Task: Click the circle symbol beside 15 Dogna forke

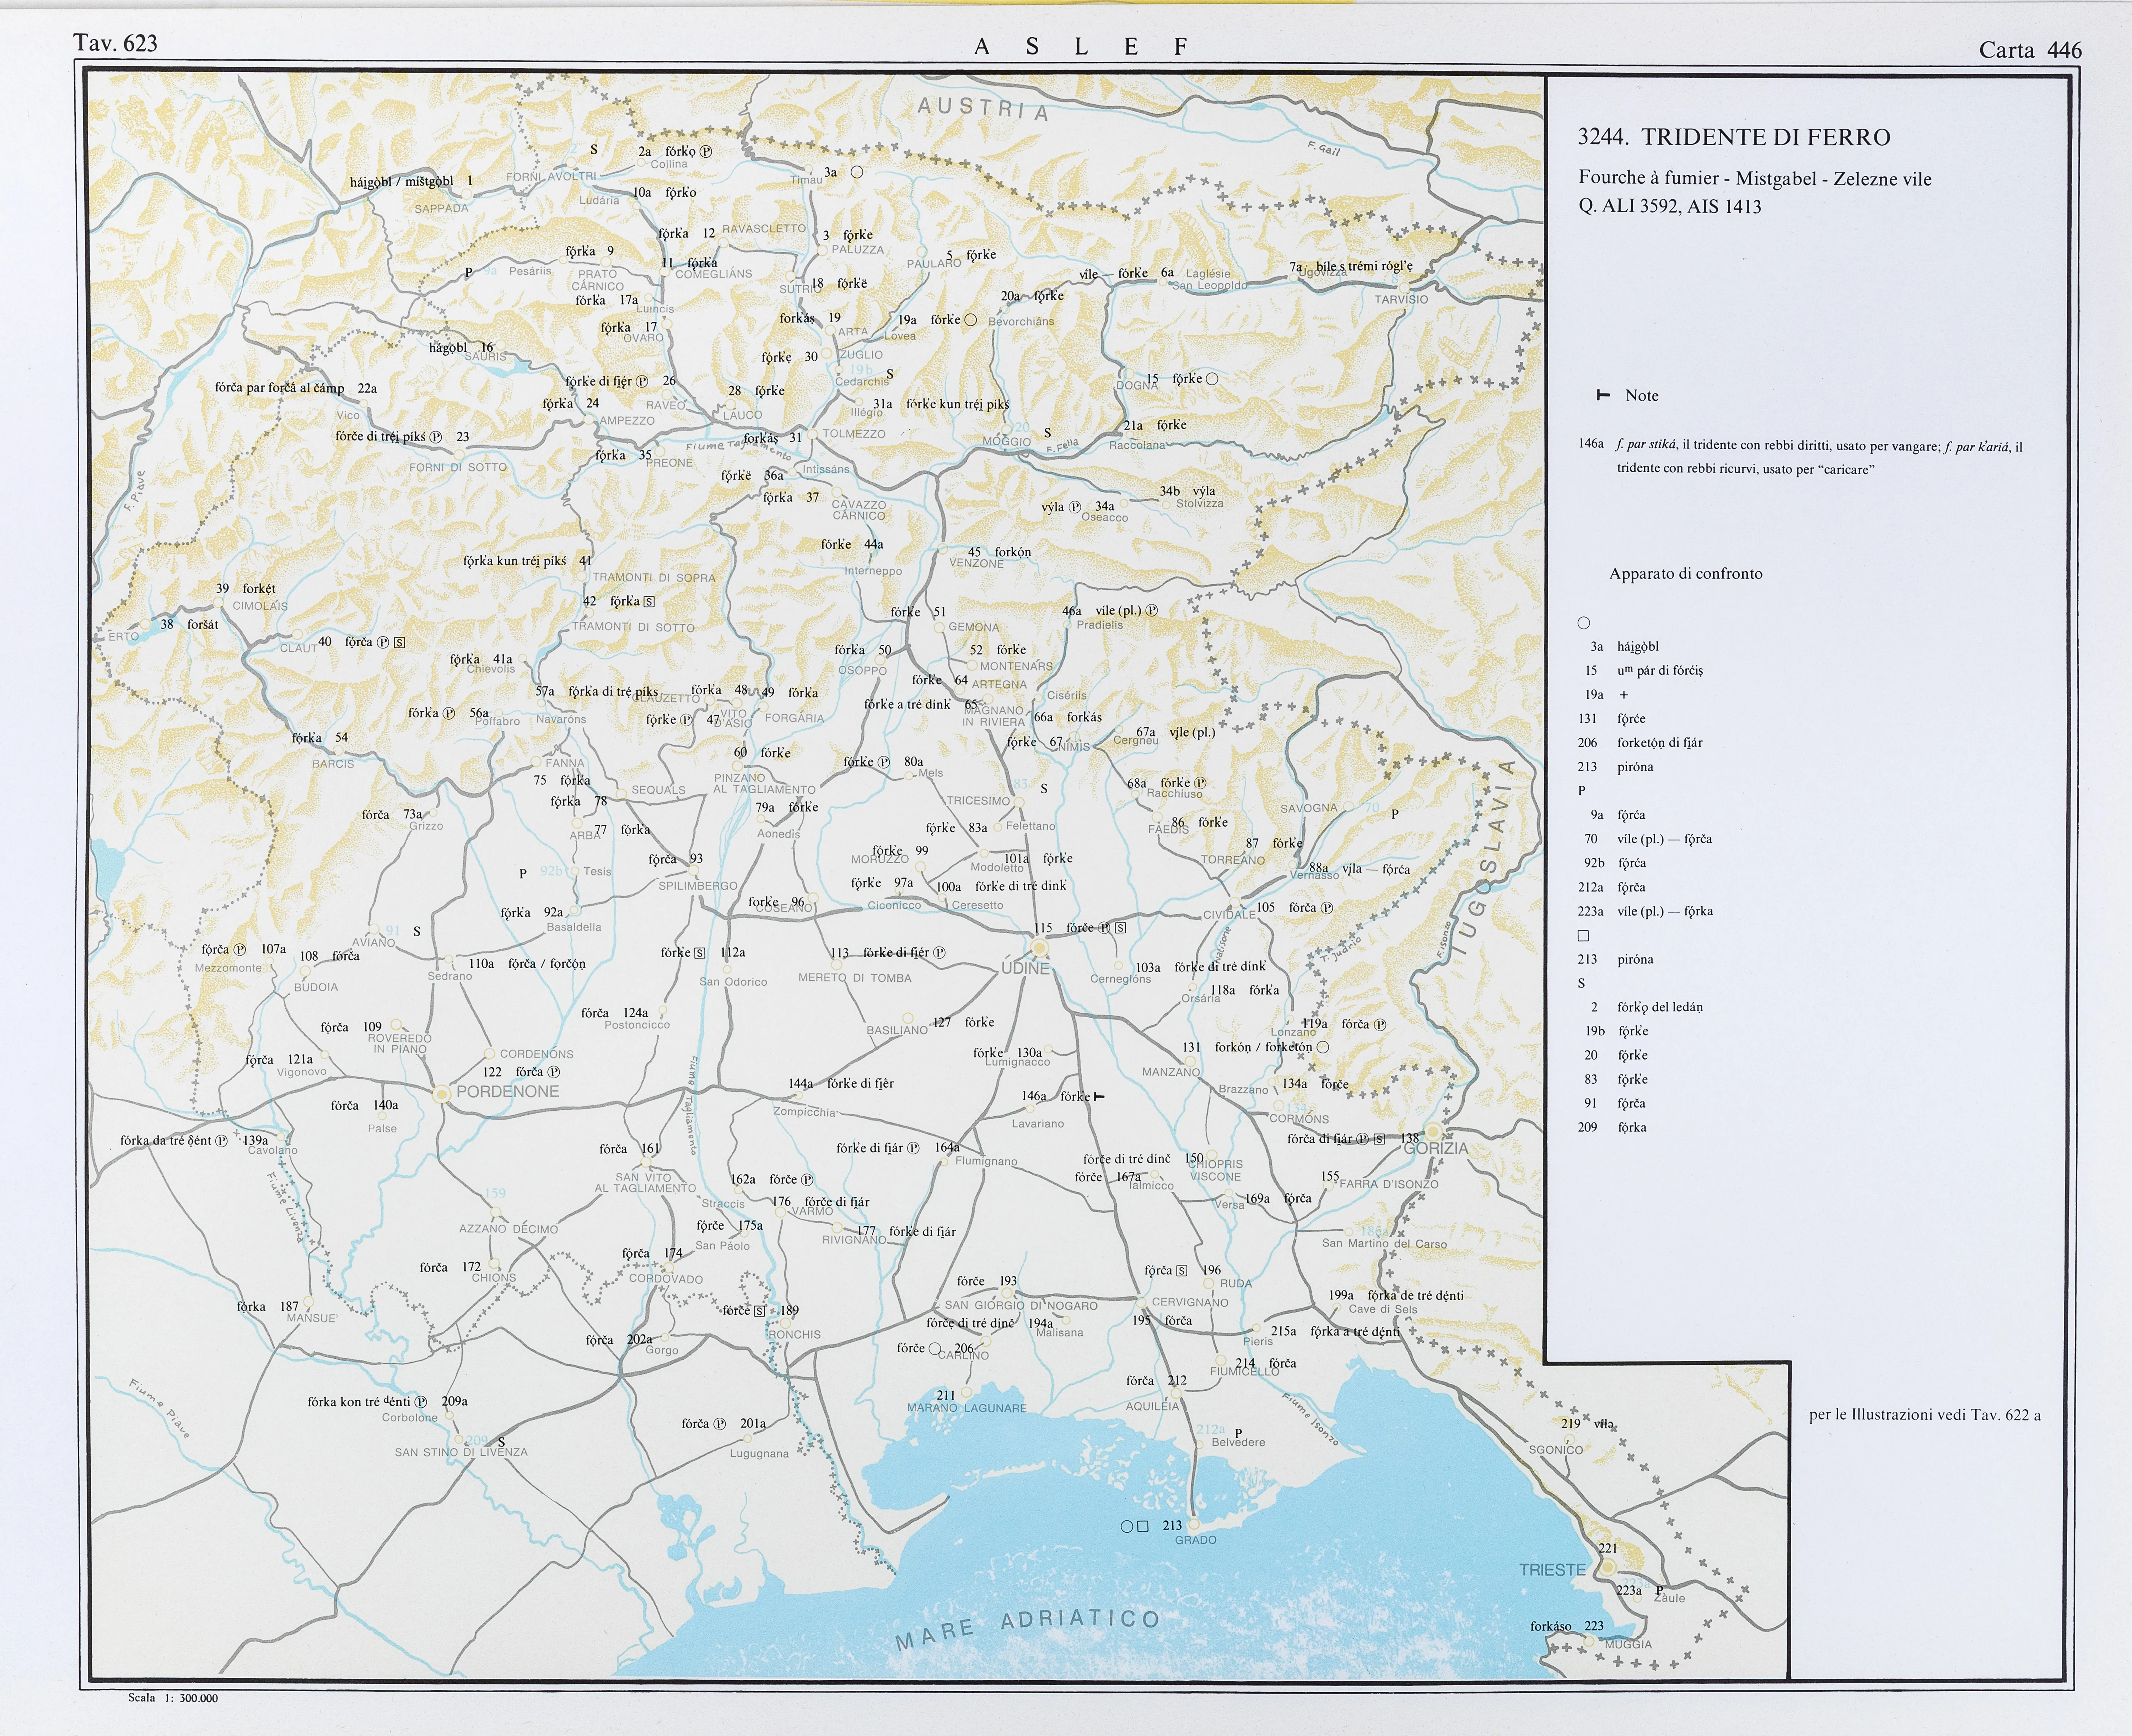Action: tap(1212, 379)
